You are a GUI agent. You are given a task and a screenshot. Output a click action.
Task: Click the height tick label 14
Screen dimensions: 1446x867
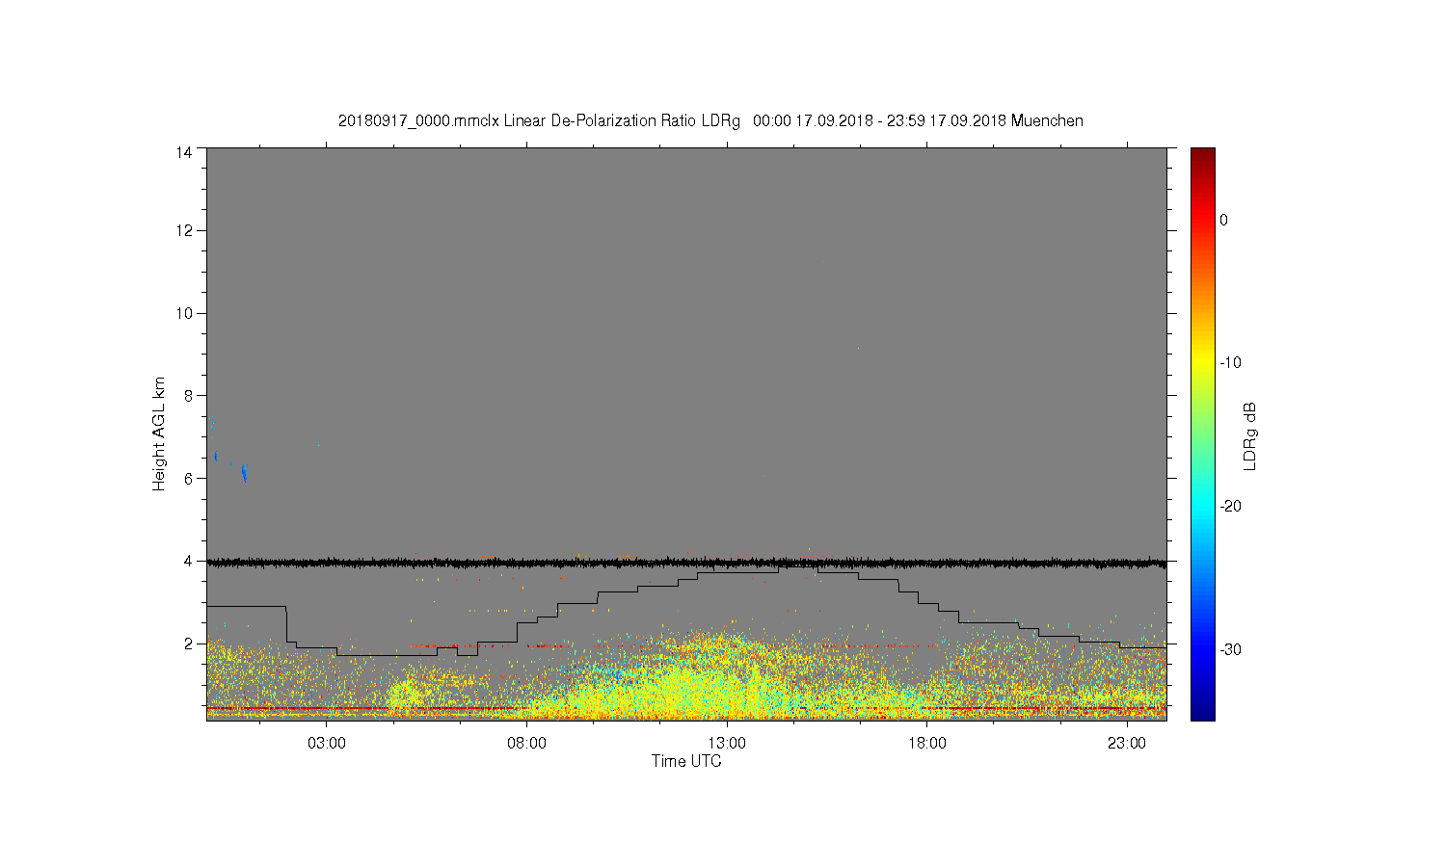coord(184,152)
